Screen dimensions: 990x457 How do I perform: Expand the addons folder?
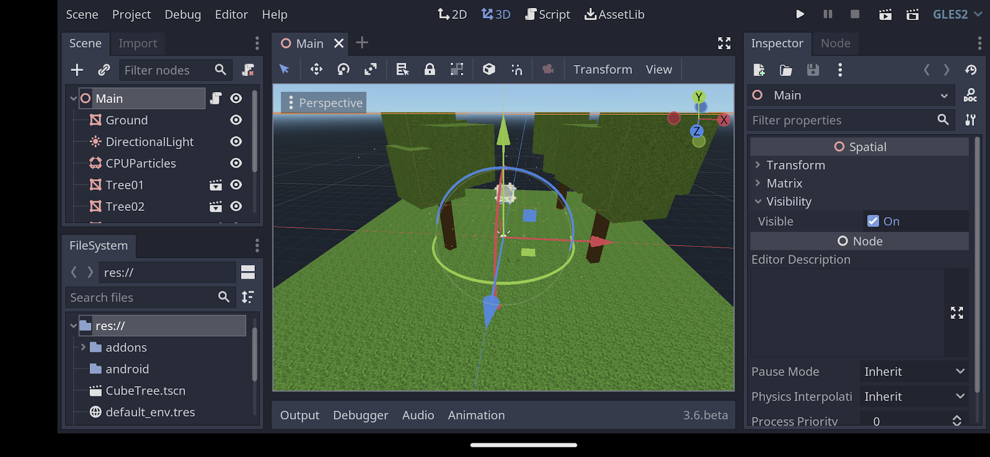tap(83, 347)
